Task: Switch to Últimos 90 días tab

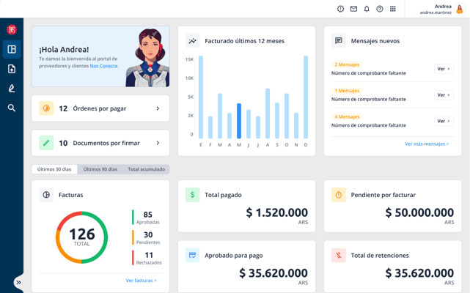Action: 100,169
